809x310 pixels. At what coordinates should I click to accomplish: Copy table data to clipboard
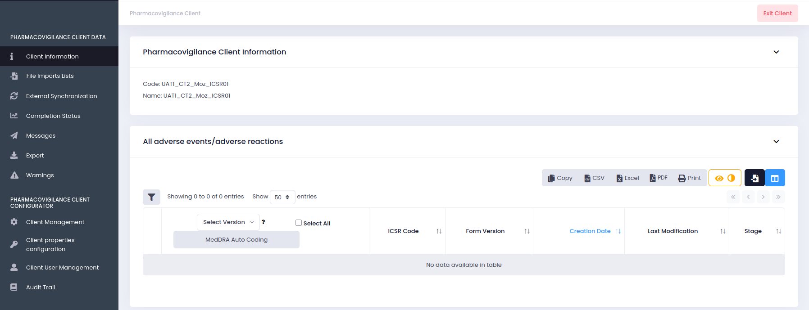[560, 178]
